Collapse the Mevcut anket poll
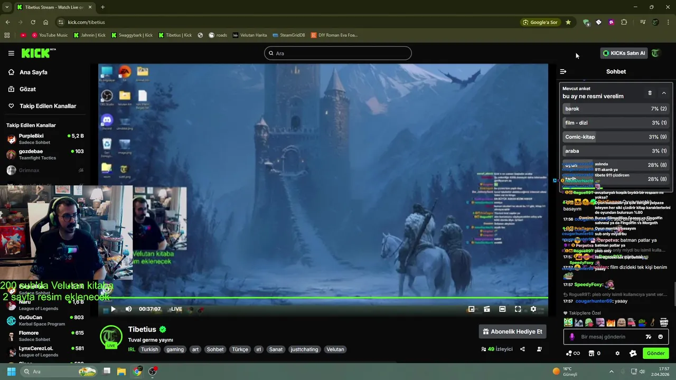This screenshot has height=380, width=676. click(x=664, y=93)
